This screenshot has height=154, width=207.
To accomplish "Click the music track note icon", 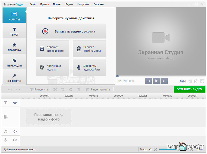I will 6,131.
